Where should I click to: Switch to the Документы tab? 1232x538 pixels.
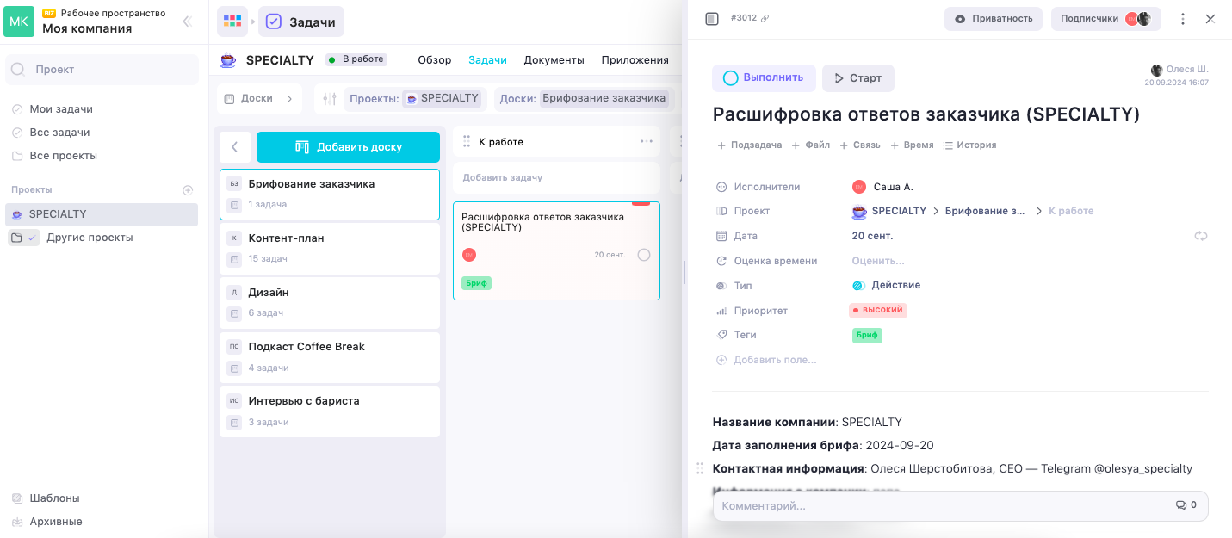(554, 60)
